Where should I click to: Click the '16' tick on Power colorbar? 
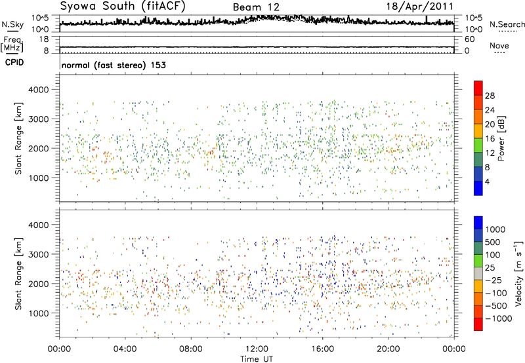(x=490, y=138)
